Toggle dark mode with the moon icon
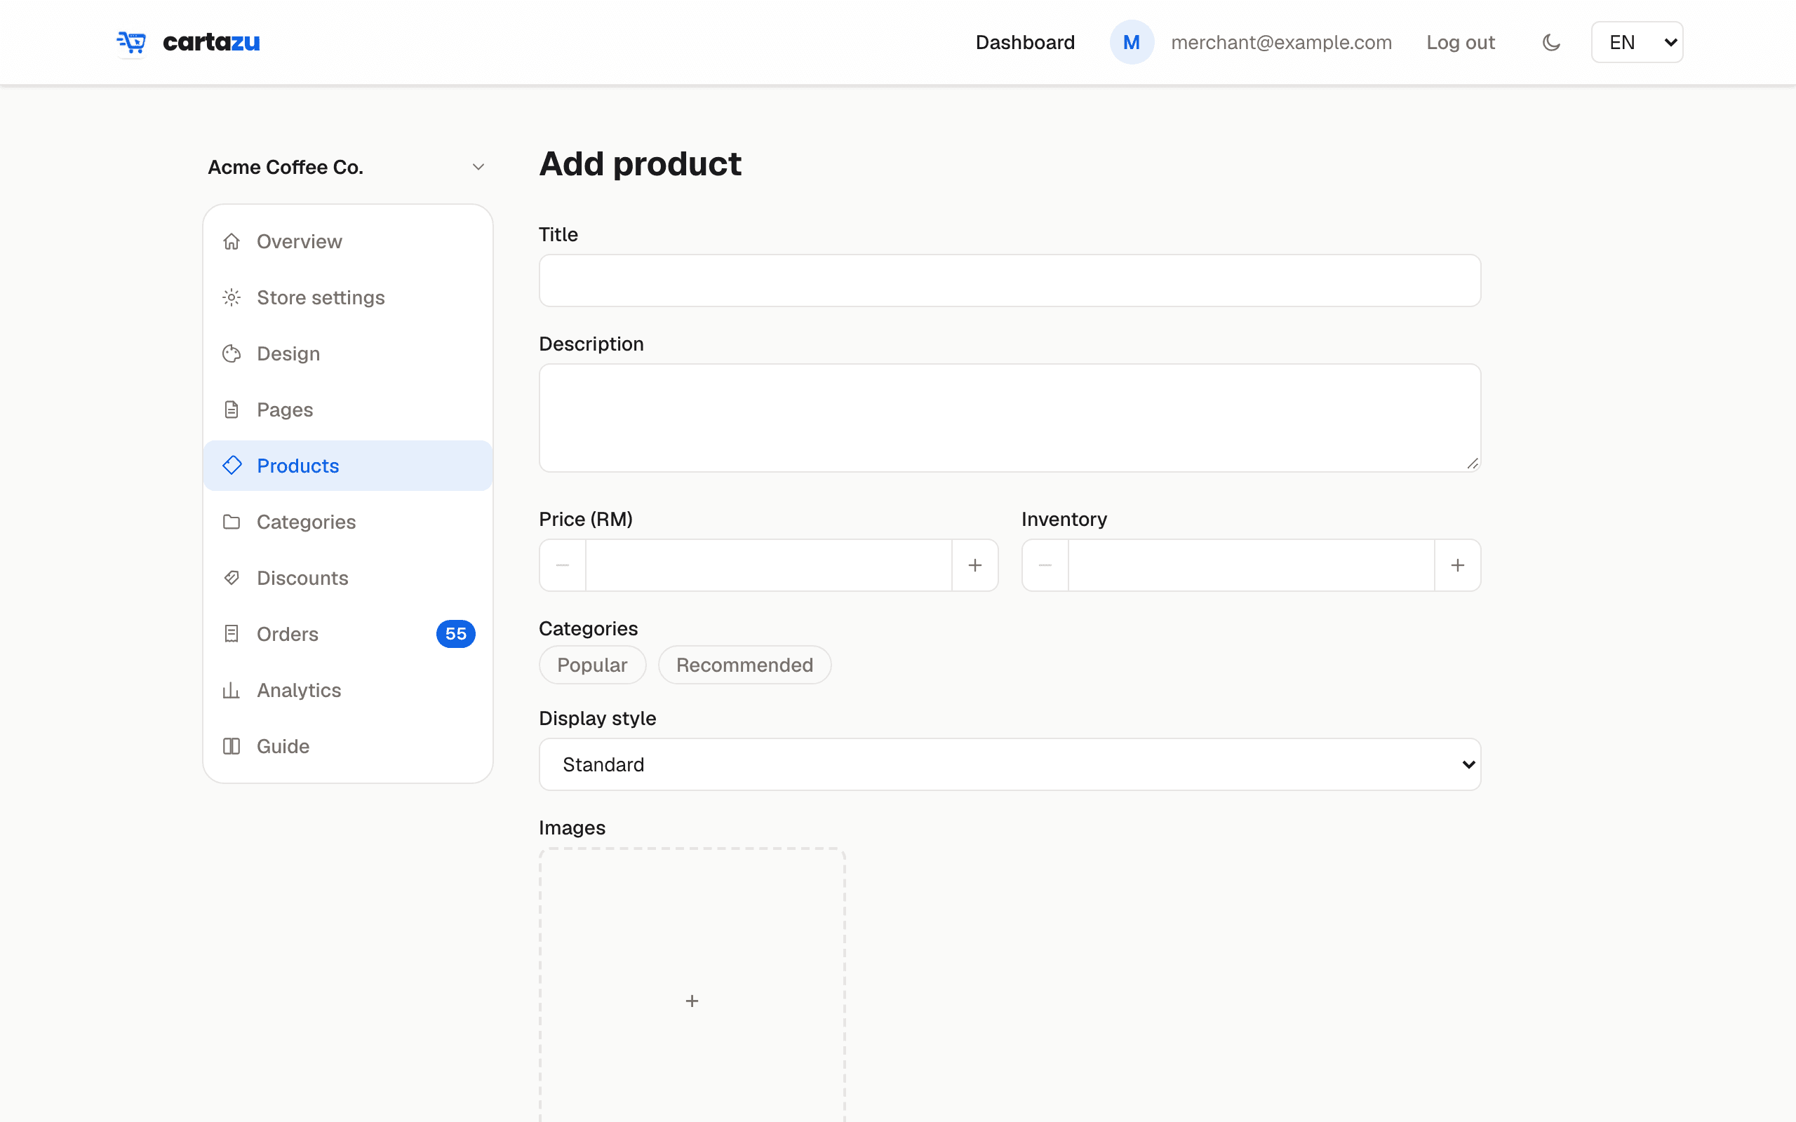 click(1550, 42)
